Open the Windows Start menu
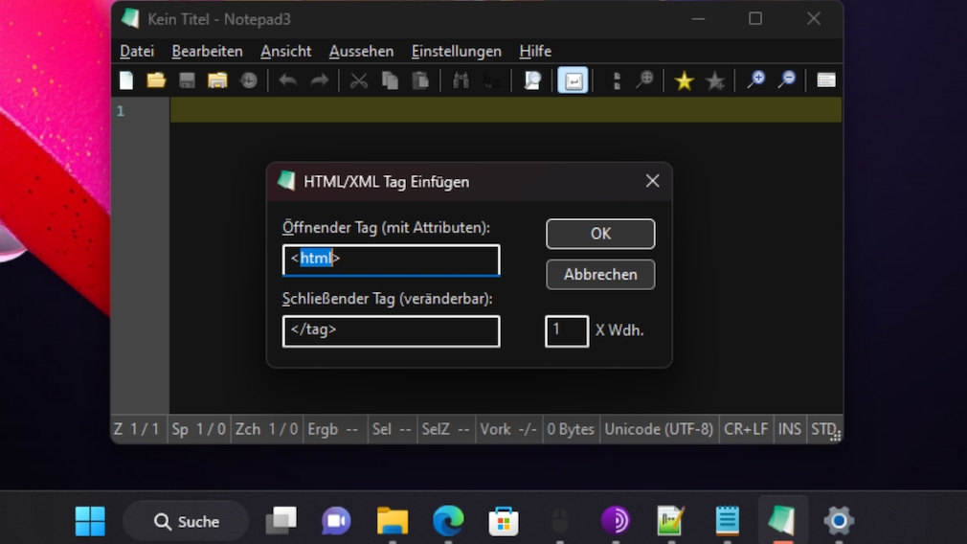 (90, 521)
